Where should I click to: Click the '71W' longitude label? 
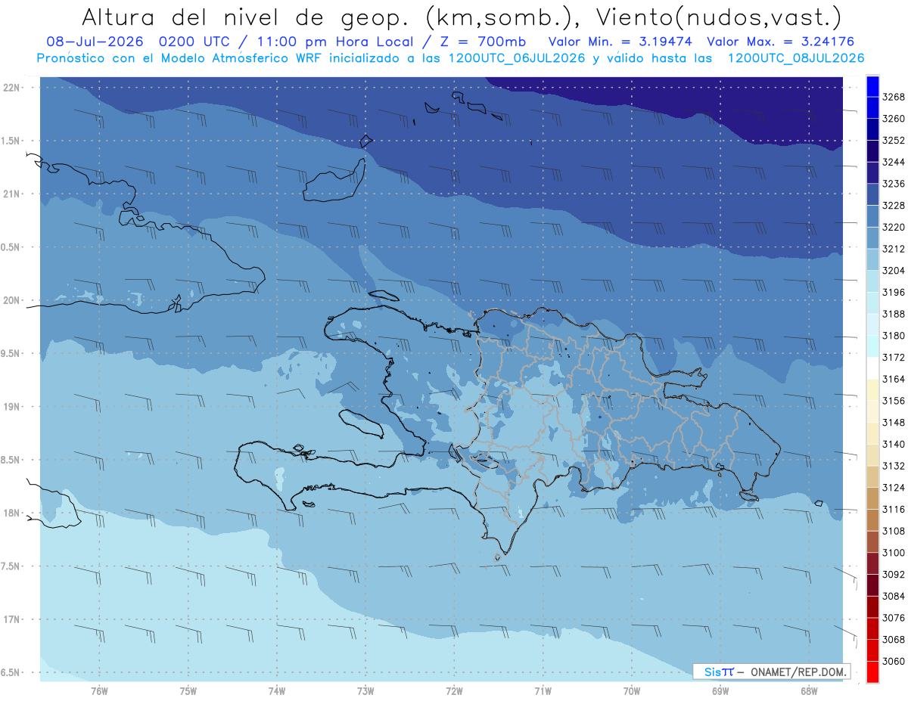tap(543, 690)
